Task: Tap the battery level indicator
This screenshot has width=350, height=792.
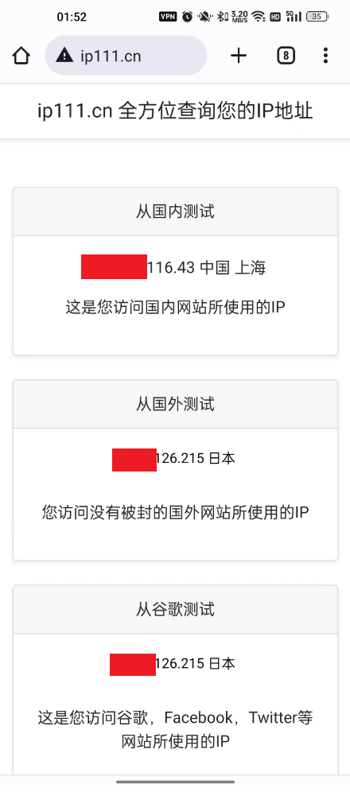Action: [317, 17]
